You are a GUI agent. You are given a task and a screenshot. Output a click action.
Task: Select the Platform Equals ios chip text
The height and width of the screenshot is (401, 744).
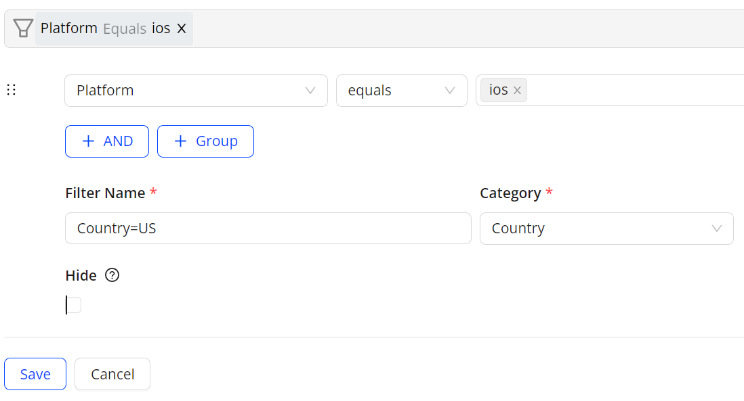tap(105, 28)
